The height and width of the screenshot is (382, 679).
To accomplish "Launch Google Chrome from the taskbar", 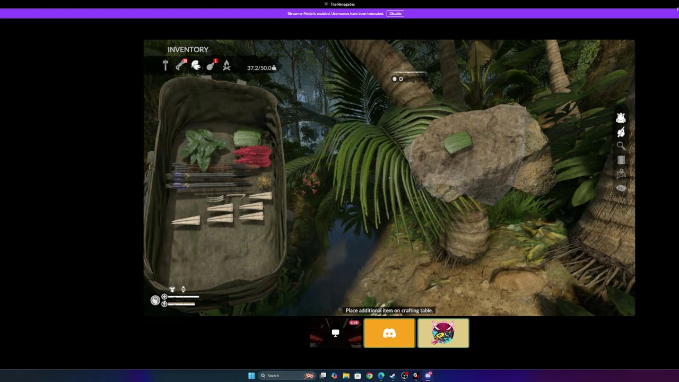I will coord(369,376).
